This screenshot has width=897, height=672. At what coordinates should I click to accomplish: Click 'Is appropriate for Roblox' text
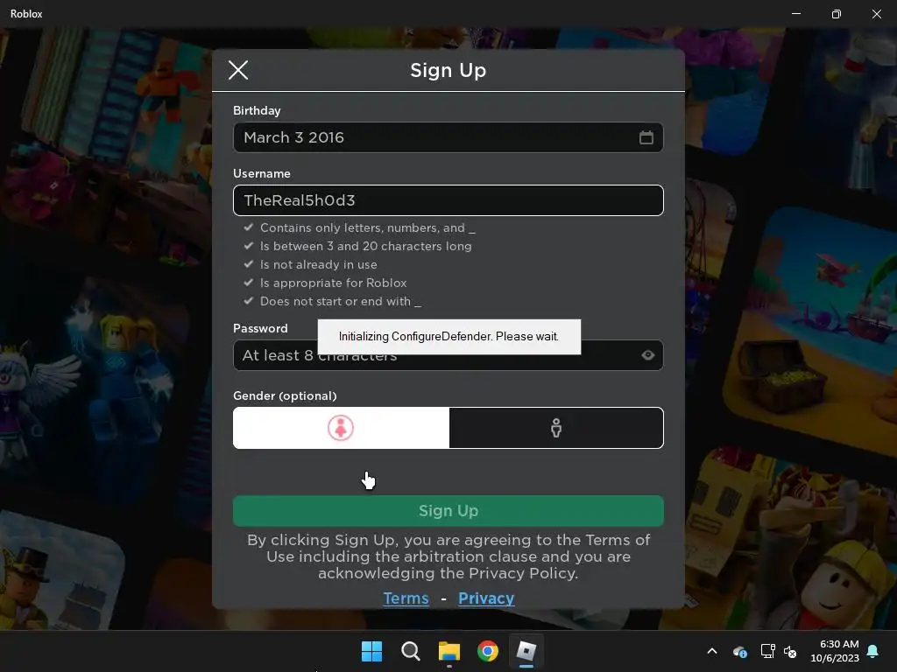334,283
